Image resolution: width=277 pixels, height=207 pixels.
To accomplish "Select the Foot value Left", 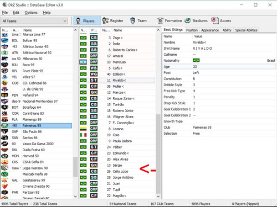I will [x=196, y=73].
